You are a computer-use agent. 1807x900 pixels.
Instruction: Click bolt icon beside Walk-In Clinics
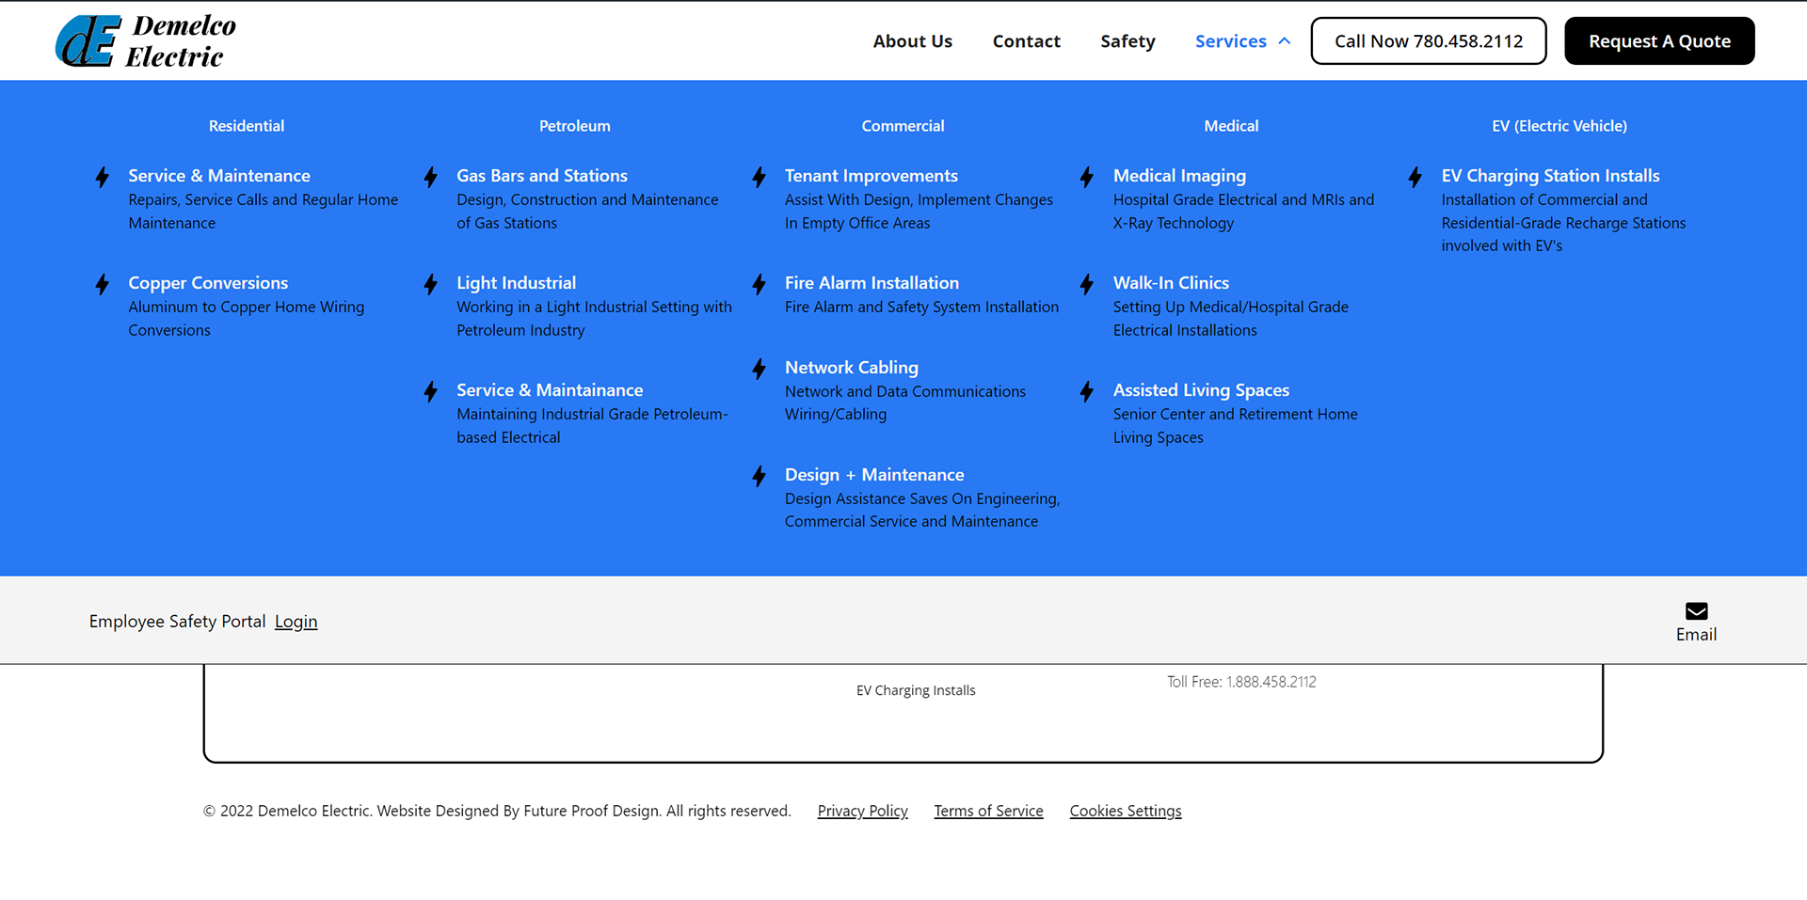tap(1087, 284)
